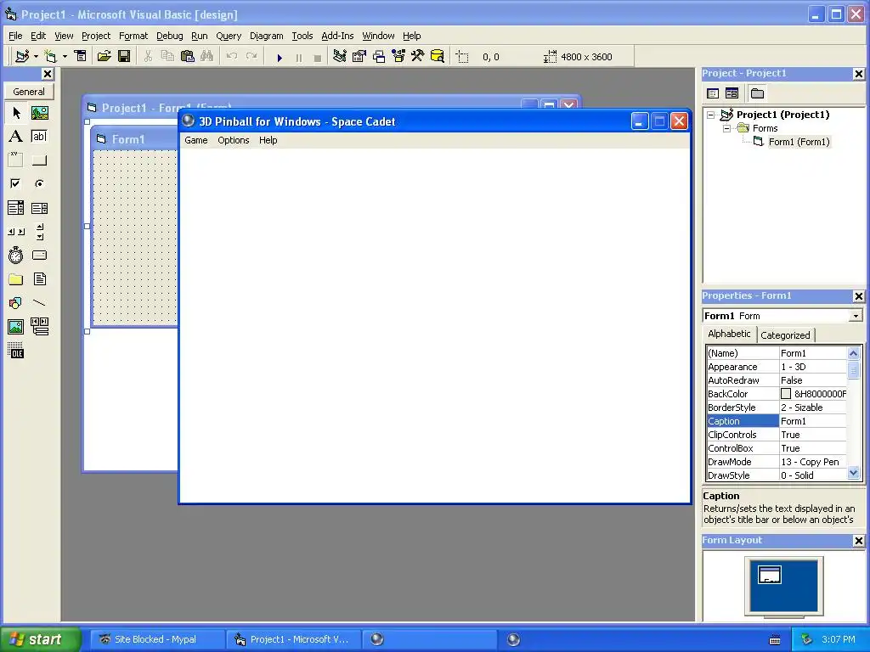Click the properties list scroll-down arrow

853,473
